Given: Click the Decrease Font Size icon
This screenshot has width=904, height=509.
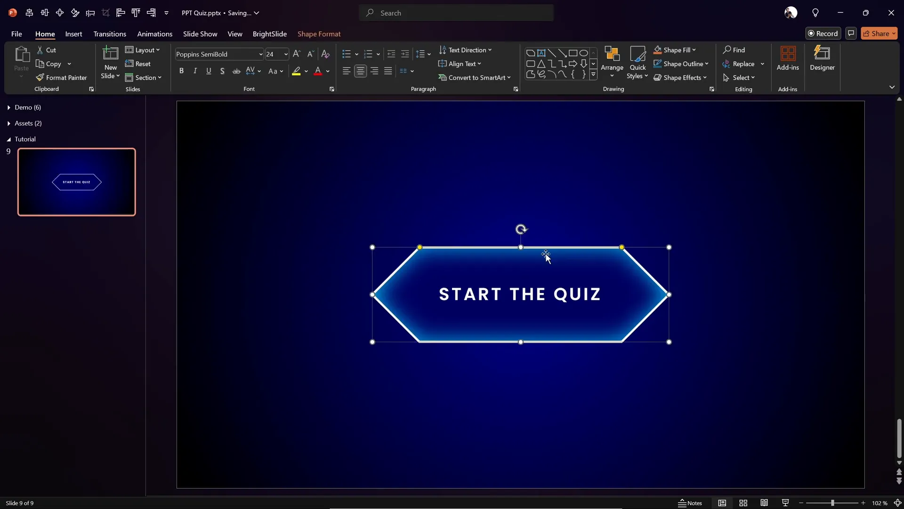Looking at the screenshot, I should click(x=311, y=54).
